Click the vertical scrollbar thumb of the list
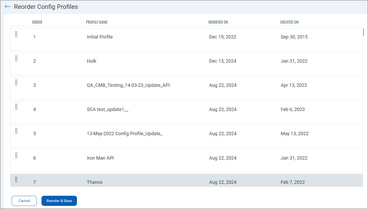Screen dimensions: 368x209 (x=364, y=32)
